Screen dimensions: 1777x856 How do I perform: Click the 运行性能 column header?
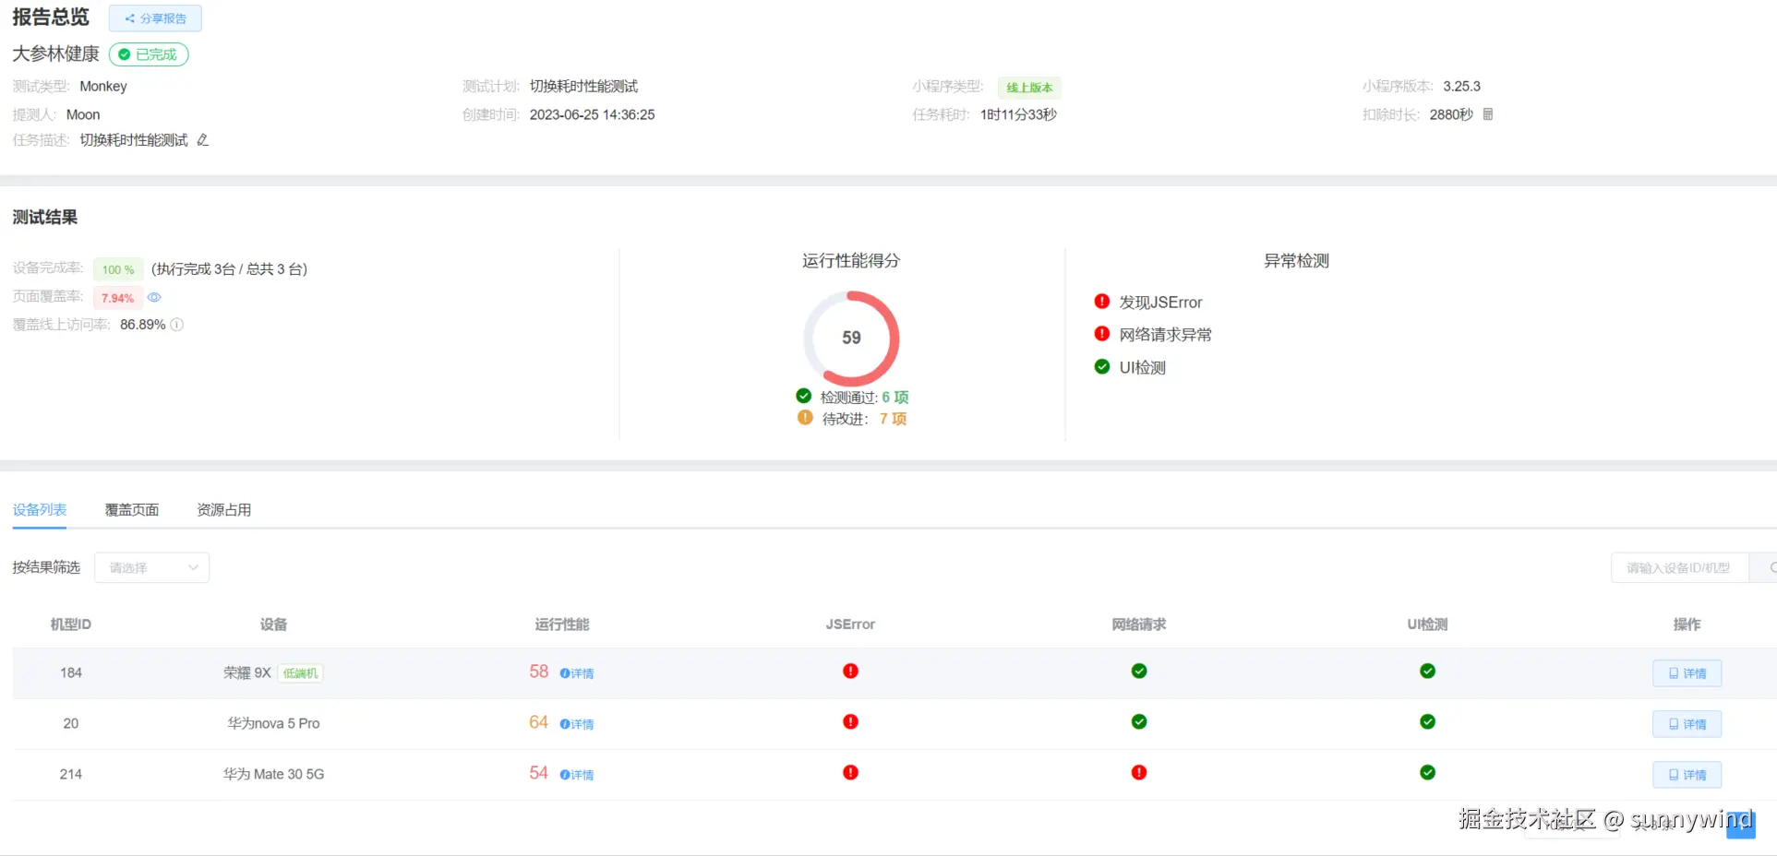pyautogui.click(x=562, y=624)
